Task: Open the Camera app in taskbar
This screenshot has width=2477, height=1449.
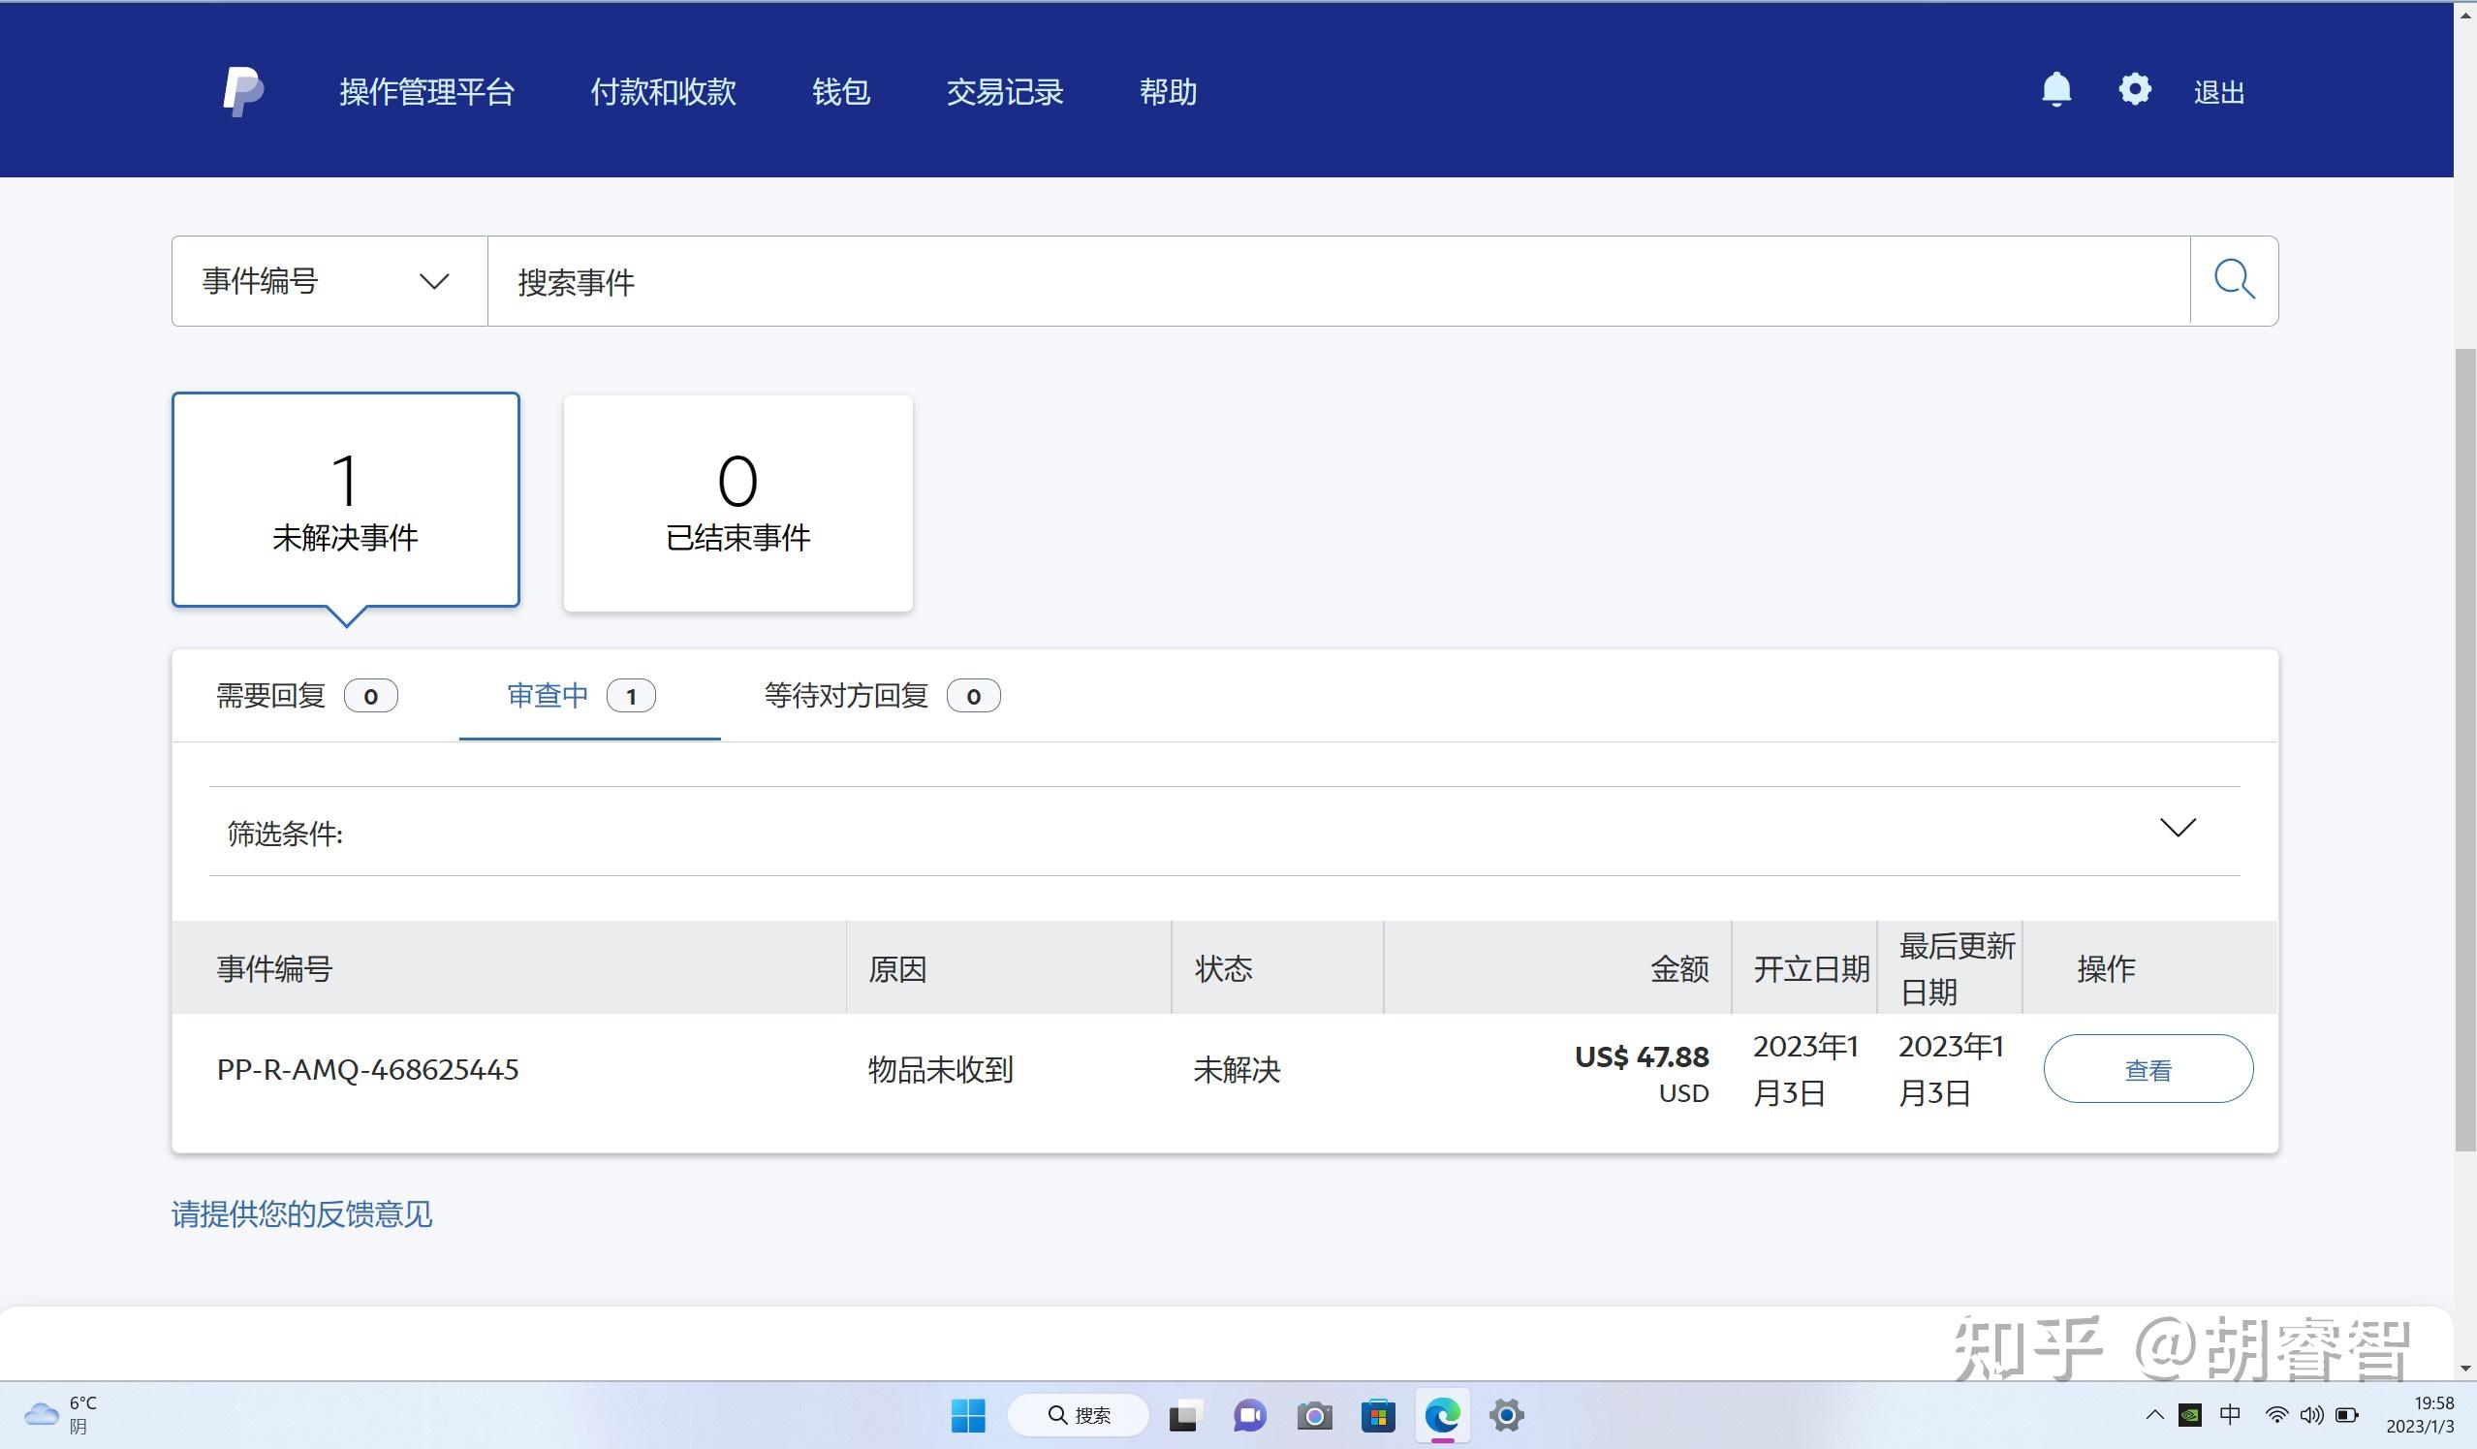Action: pyautogui.click(x=1314, y=1416)
